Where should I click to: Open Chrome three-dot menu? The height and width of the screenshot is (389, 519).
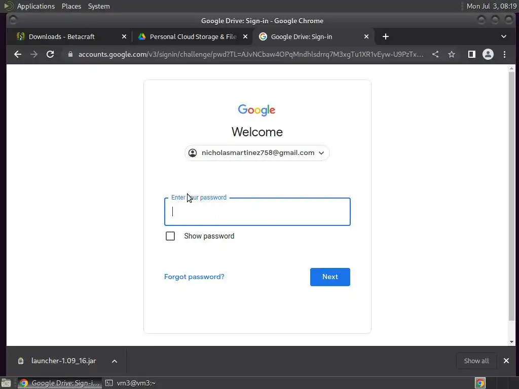coord(504,54)
